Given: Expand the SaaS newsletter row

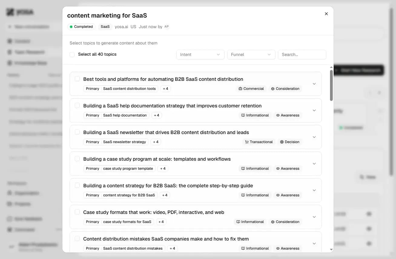Looking at the screenshot, I should pyautogui.click(x=314, y=137).
